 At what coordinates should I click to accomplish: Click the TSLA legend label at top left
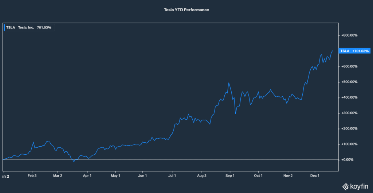tap(11, 27)
